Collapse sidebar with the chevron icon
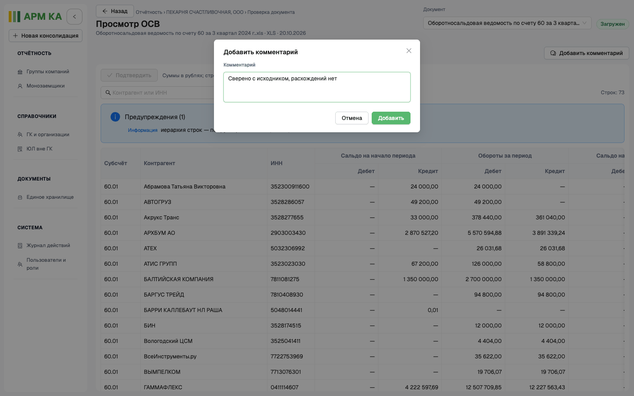 [x=74, y=17]
